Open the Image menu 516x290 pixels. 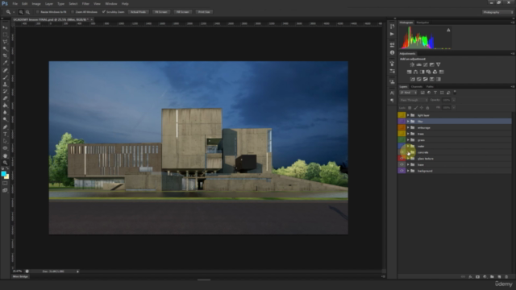36,4
